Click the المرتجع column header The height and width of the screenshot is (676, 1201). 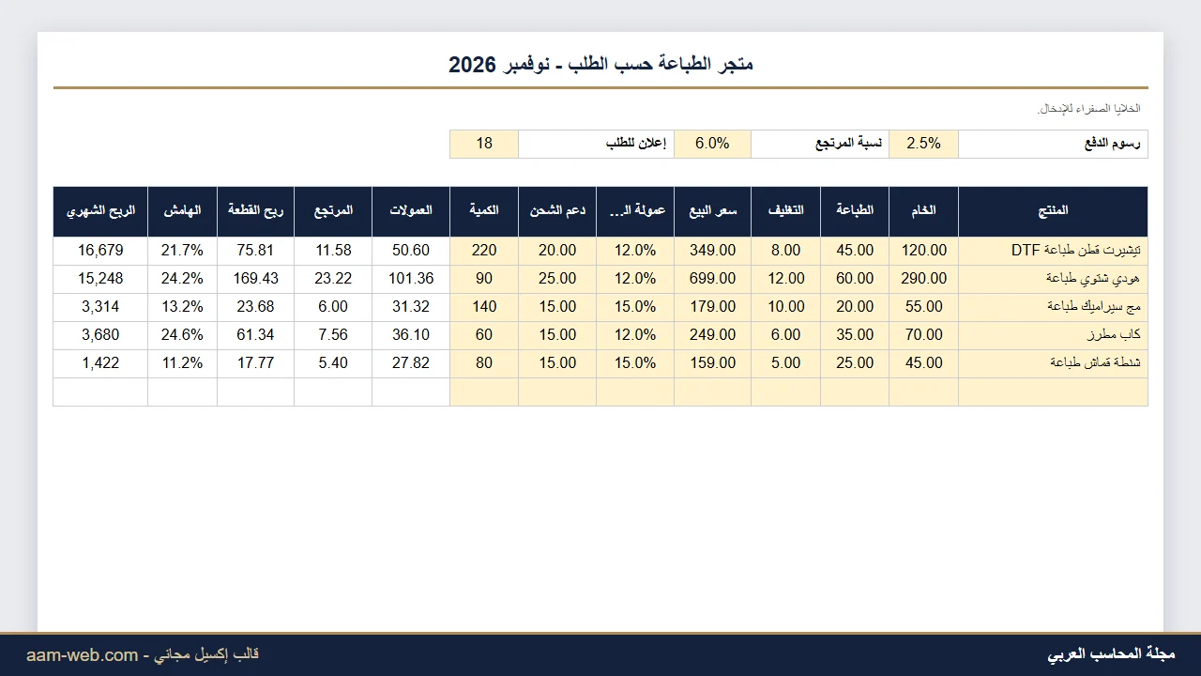333,211
